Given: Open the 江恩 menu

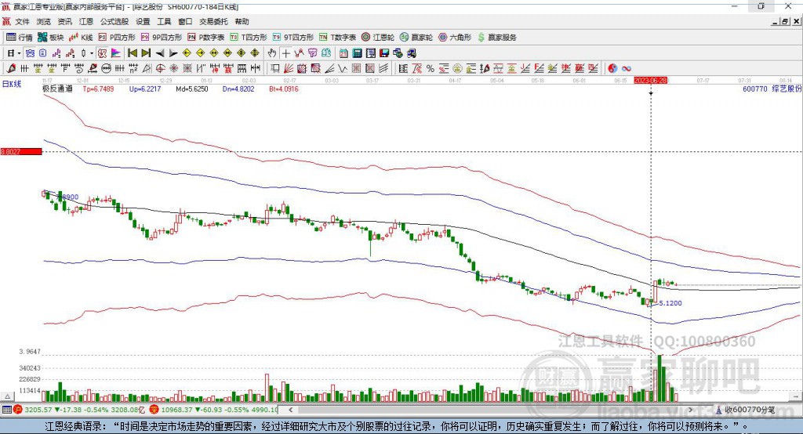Looking at the screenshot, I should 86,21.
